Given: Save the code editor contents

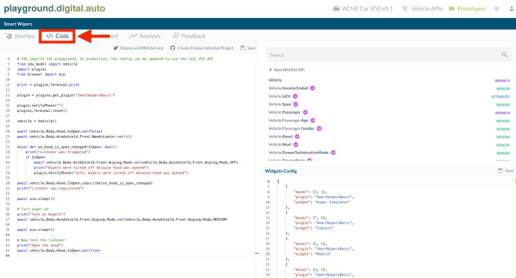Looking at the screenshot, I should [248, 48].
